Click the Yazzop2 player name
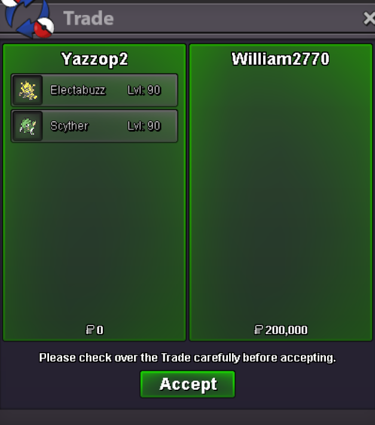The image size is (375, 425). click(94, 59)
